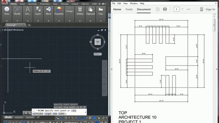Viewport: 219px width, 123px height.
Task: Open the AutoCAD application menu logo
Action: tap(4, 2)
